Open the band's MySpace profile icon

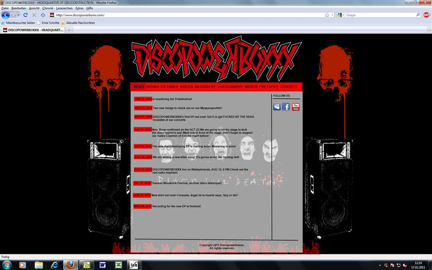[x=276, y=106]
